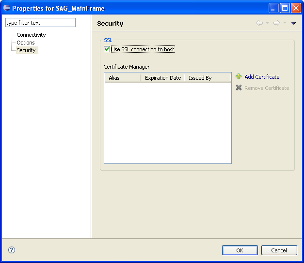Click the green plus Add Certificate icon

coord(239,77)
